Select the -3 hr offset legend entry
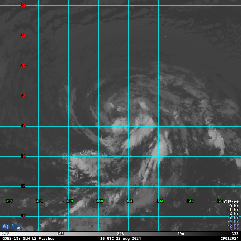241x241 pixels. [233, 218]
